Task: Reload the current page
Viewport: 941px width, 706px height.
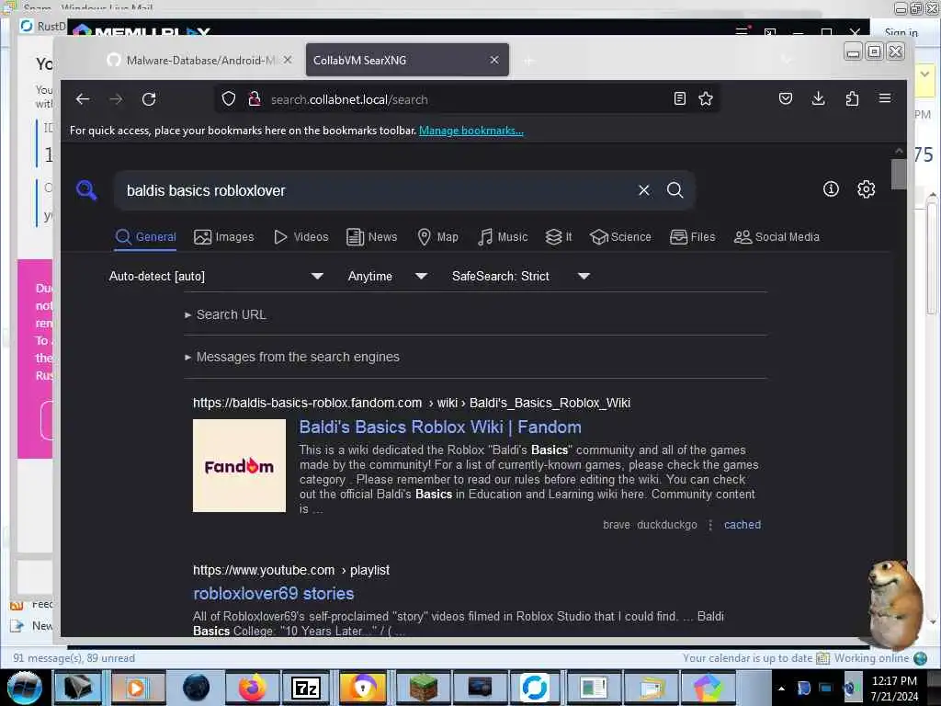Action: [x=149, y=99]
